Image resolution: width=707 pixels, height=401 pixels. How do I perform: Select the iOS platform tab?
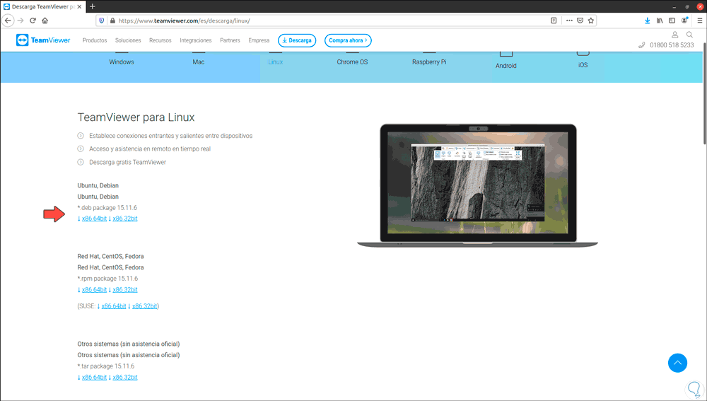(583, 65)
